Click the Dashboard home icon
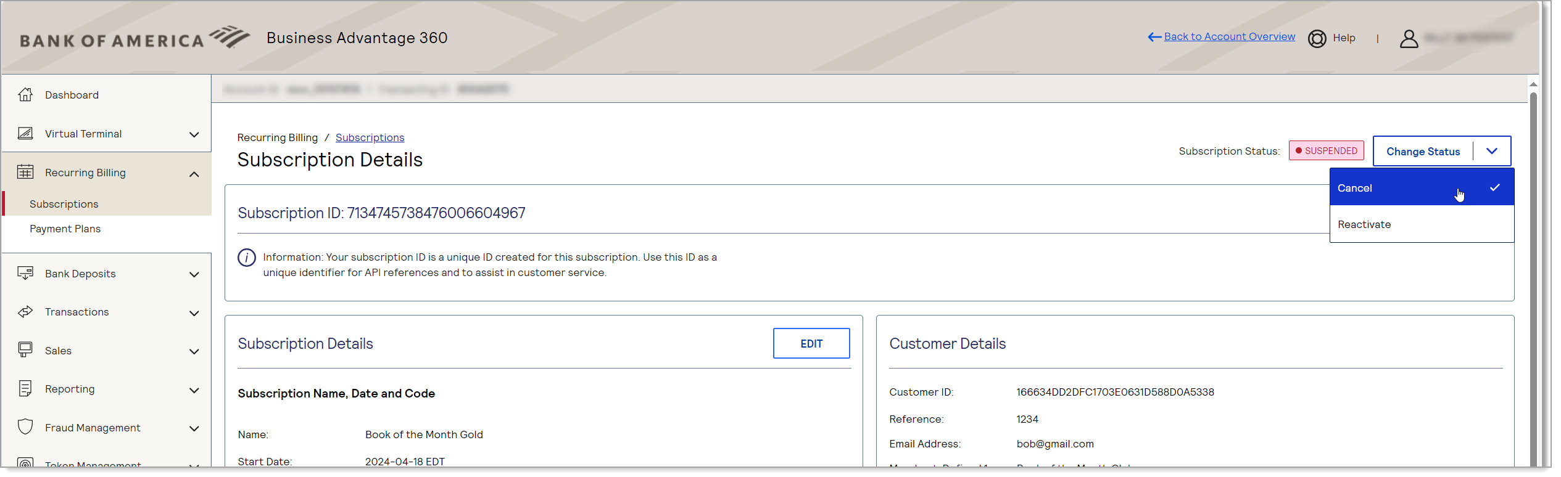 click(25, 94)
